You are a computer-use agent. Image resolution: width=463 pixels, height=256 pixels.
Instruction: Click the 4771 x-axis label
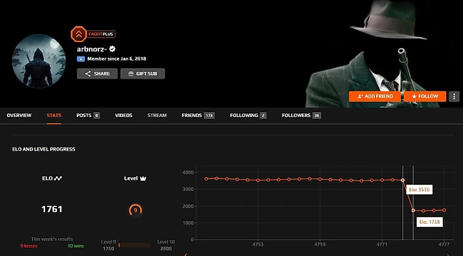click(382, 244)
